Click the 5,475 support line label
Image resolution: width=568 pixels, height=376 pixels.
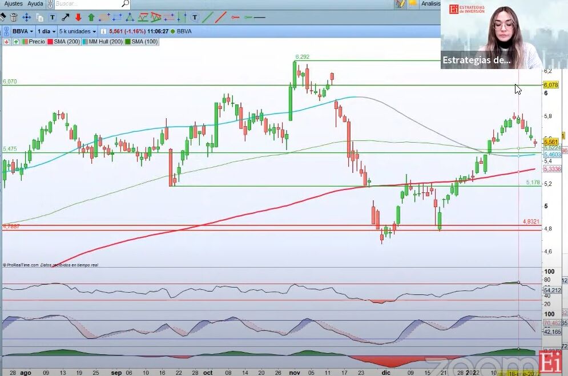[x=10, y=149]
